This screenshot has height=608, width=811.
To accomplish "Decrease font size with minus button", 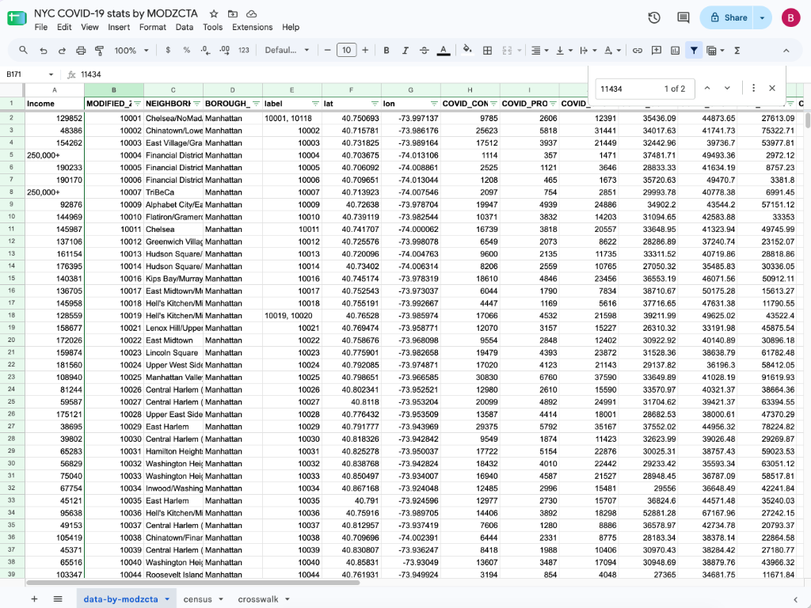I will [327, 50].
